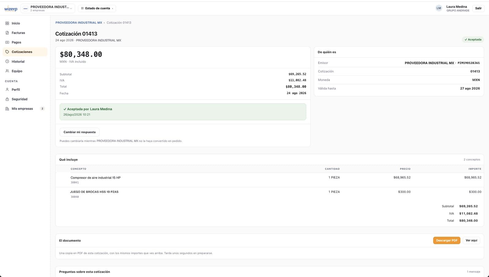Click the "01413" value in Cotización row
Screen dimensions: 489x277
475,71
